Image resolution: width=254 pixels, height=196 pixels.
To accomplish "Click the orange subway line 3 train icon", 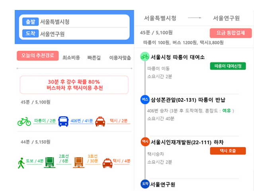I will click(x=79, y=163).
